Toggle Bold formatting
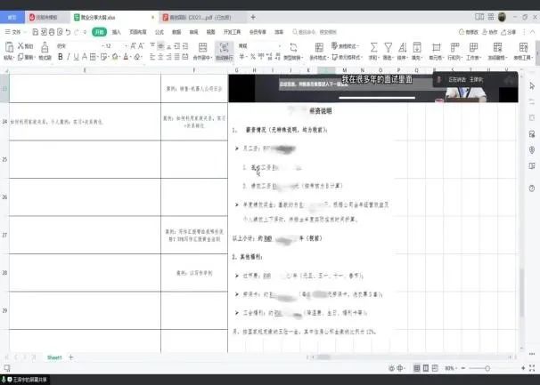 (61, 56)
